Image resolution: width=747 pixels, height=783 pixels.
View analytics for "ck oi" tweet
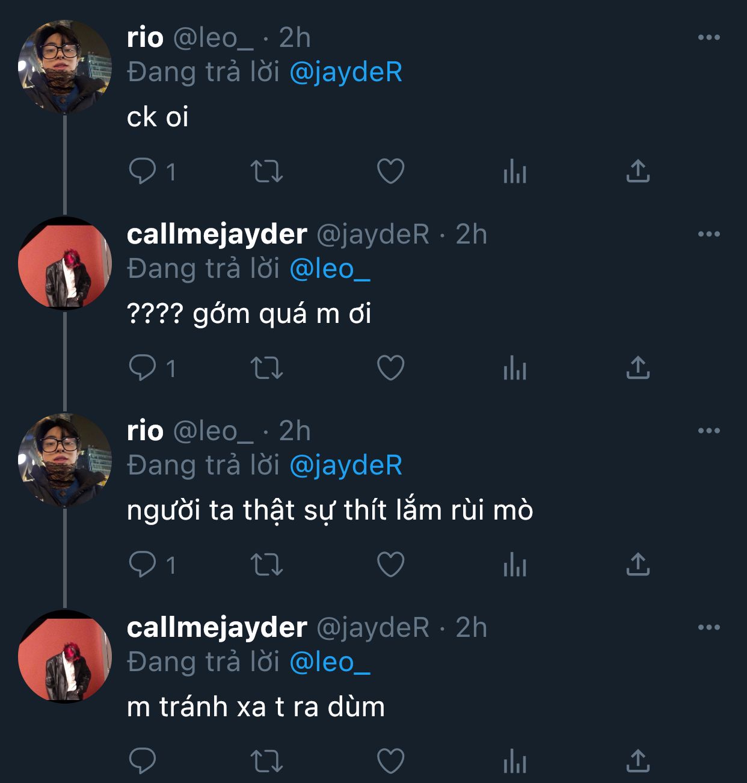pos(515,171)
